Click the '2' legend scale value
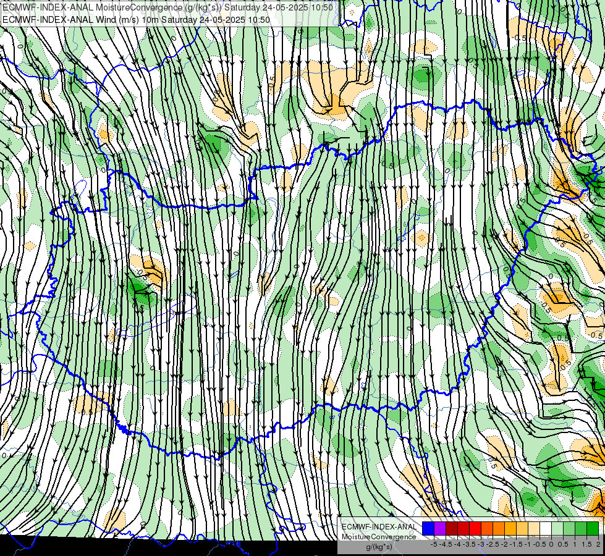 [598, 544]
